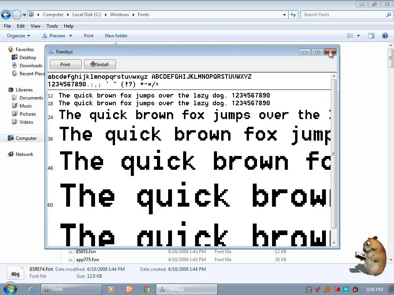This screenshot has height=295, width=394.
Task: Select the 85855.fon file row
Action: point(177,252)
